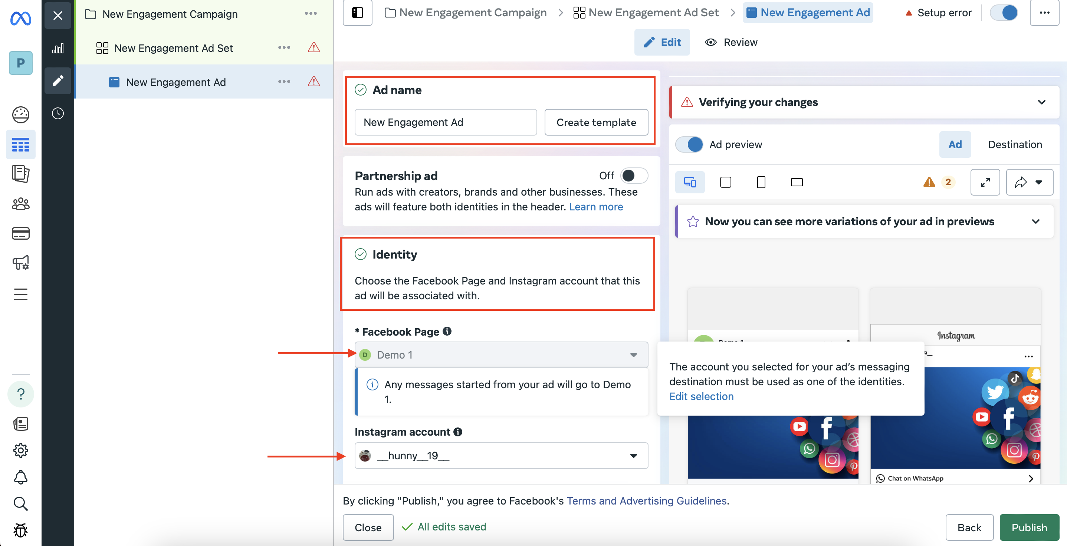Click the clock history icon

(x=58, y=113)
